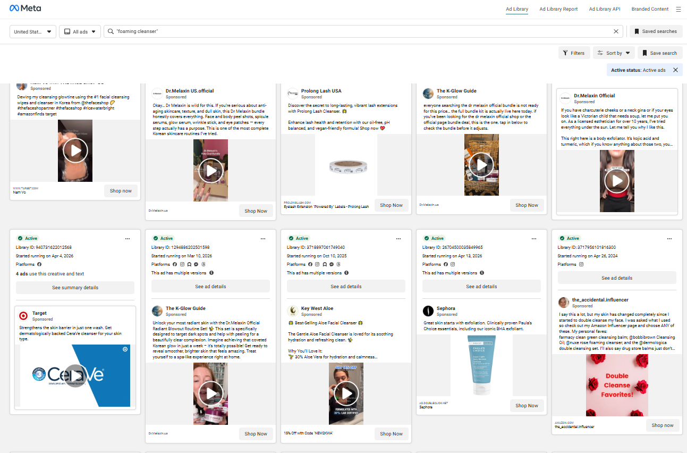Click Facebook platform icon on ad 940731622012568
The image size is (687, 453).
(39, 264)
